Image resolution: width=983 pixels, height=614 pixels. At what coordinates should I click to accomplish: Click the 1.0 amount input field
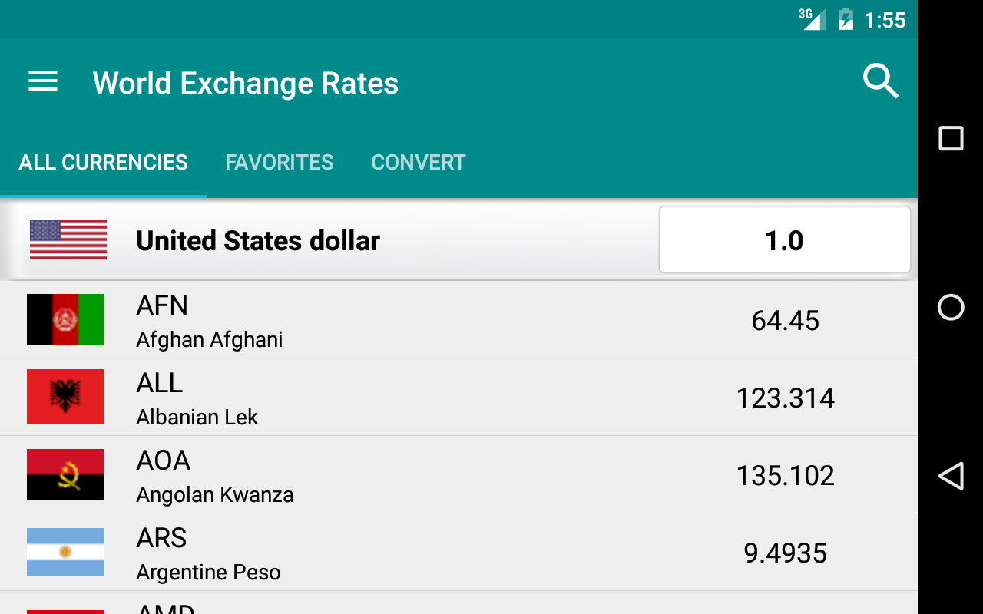(784, 240)
